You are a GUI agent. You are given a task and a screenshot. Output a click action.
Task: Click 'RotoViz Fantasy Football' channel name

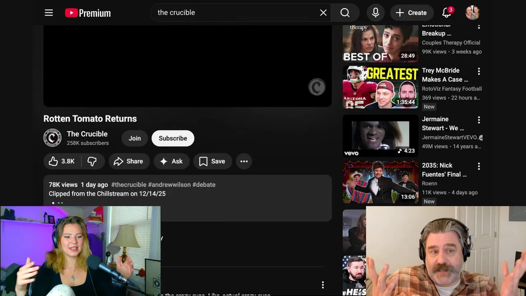(452, 88)
